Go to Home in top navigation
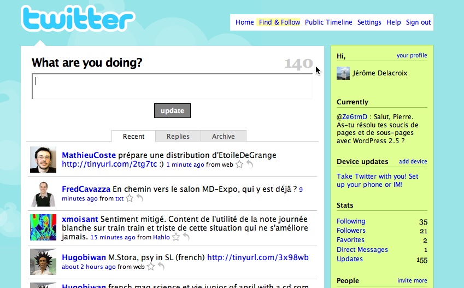Screen dimensions: 464x288 coord(244,22)
